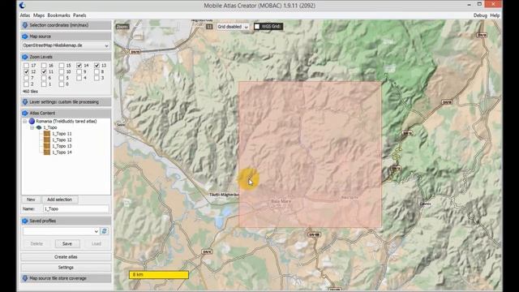519x292 pixels.
Task: Enable zoom level 17 checkbox
Action: coord(27,66)
